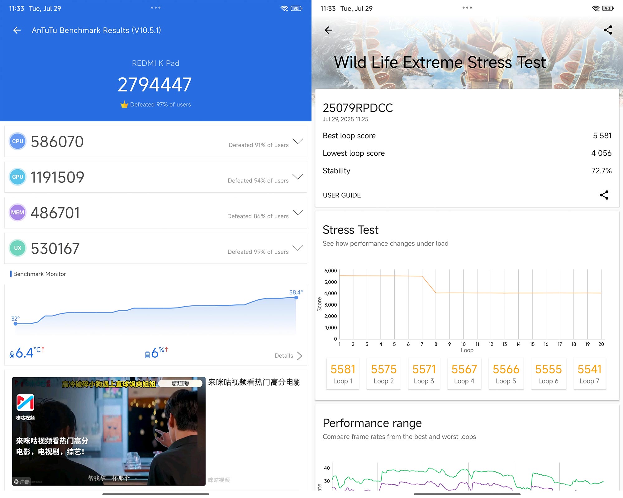Image resolution: width=623 pixels, height=498 pixels.
Task: Tap the Stability value 72.7%
Action: (602, 171)
